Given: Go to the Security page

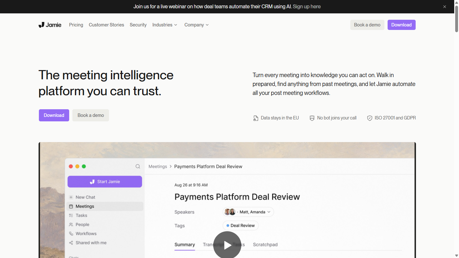Looking at the screenshot, I should [x=138, y=25].
